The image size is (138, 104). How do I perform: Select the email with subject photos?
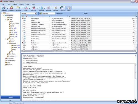coord(79,41)
